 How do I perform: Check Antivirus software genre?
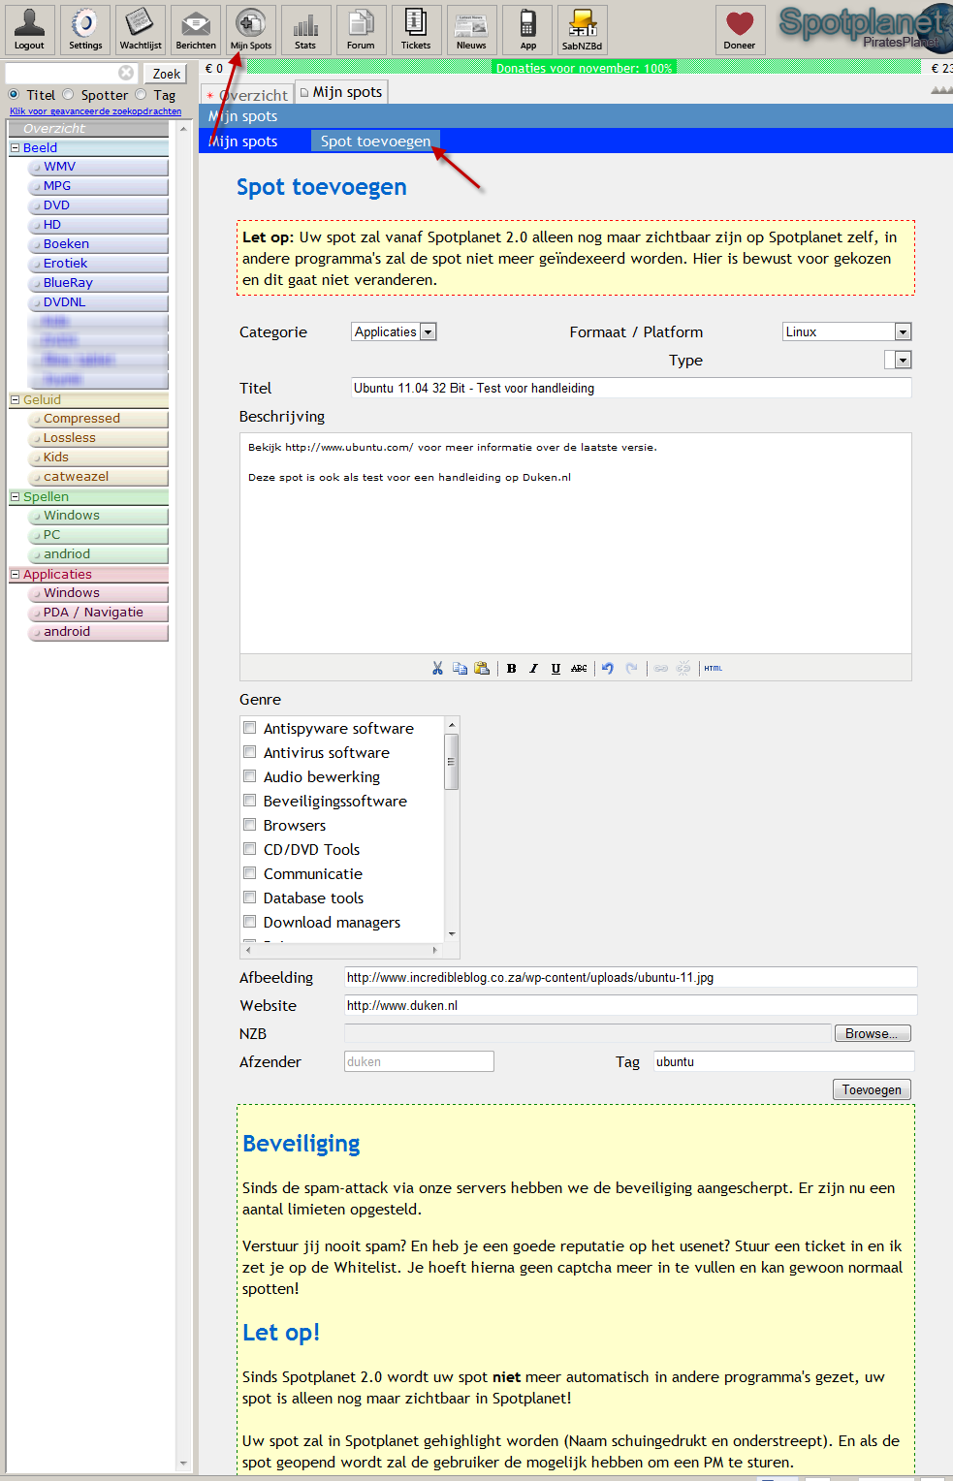pos(250,751)
